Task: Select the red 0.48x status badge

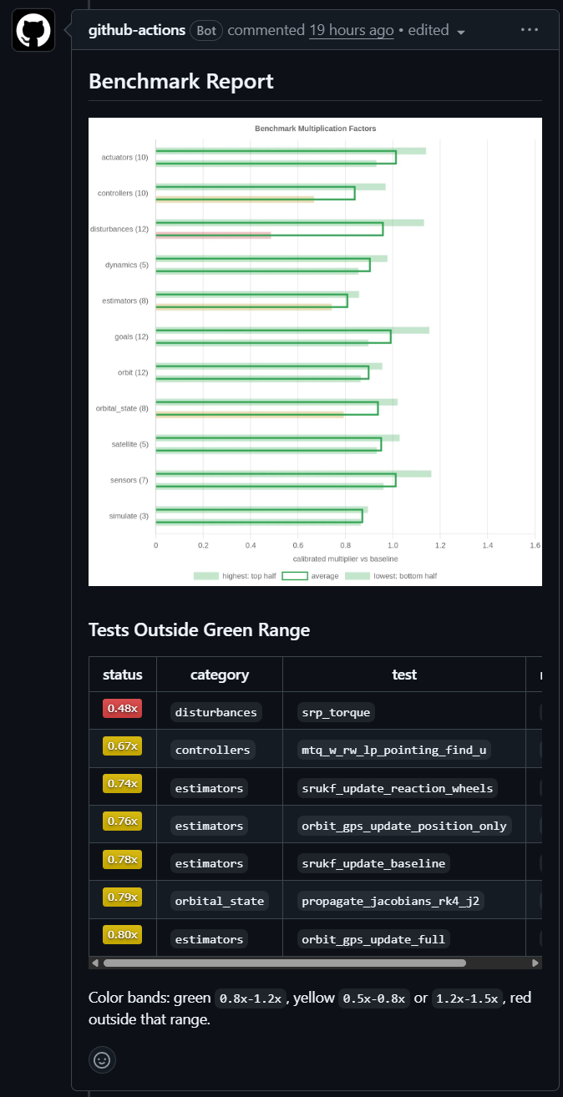Action: pyautogui.click(x=123, y=708)
